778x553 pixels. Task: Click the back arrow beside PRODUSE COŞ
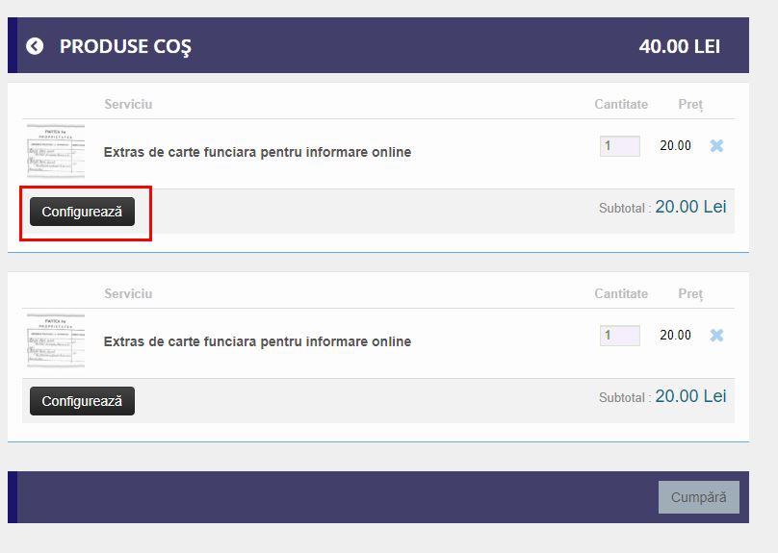[35, 46]
